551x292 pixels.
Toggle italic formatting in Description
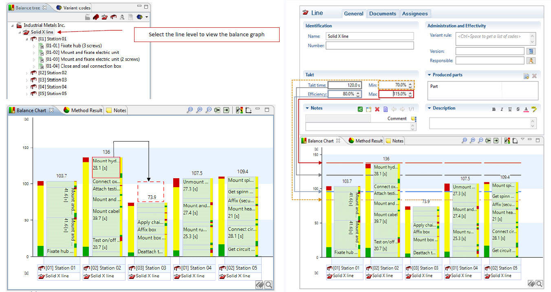(x=502, y=109)
